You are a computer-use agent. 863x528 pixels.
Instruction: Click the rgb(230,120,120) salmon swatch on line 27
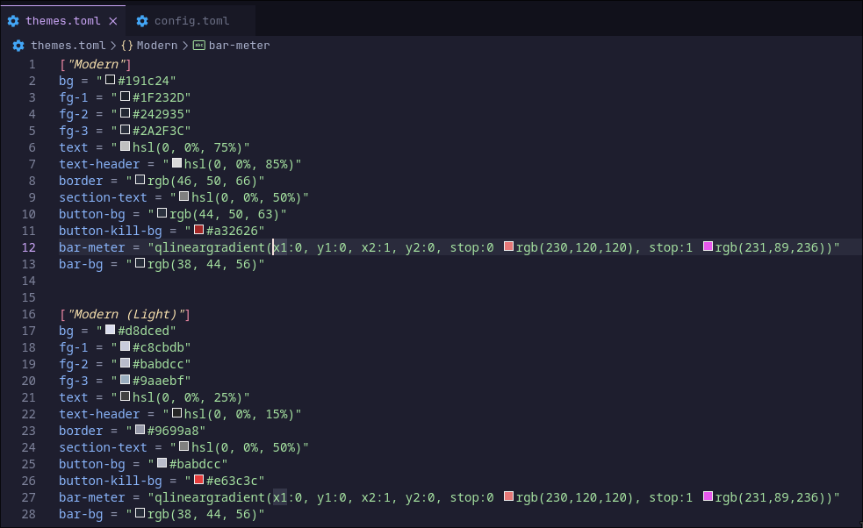point(508,497)
